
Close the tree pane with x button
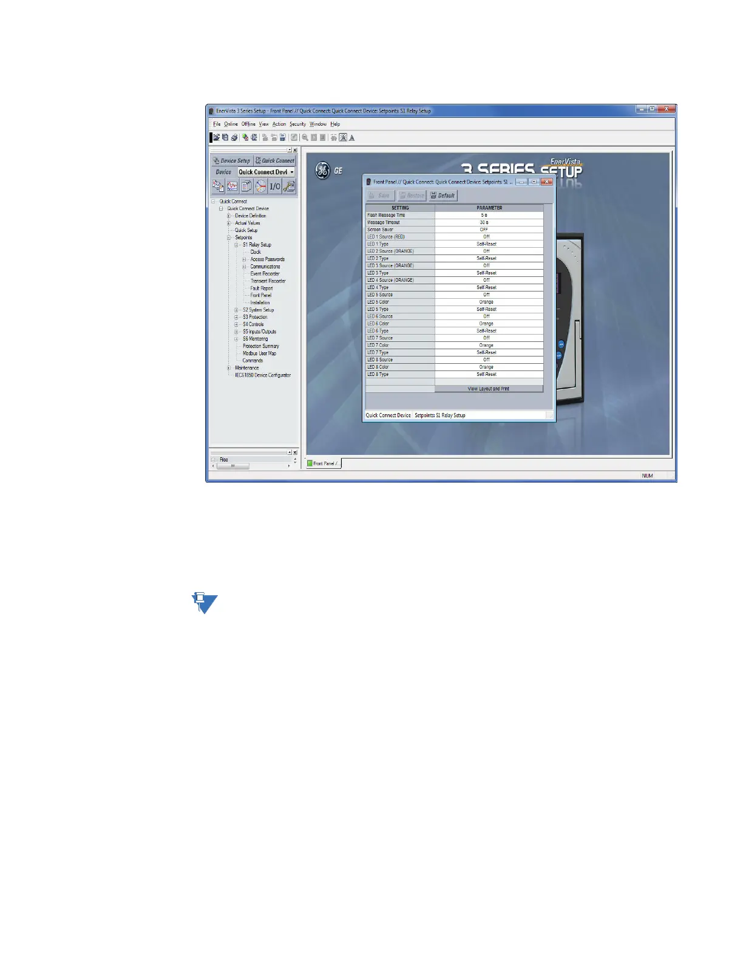[295, 150]
